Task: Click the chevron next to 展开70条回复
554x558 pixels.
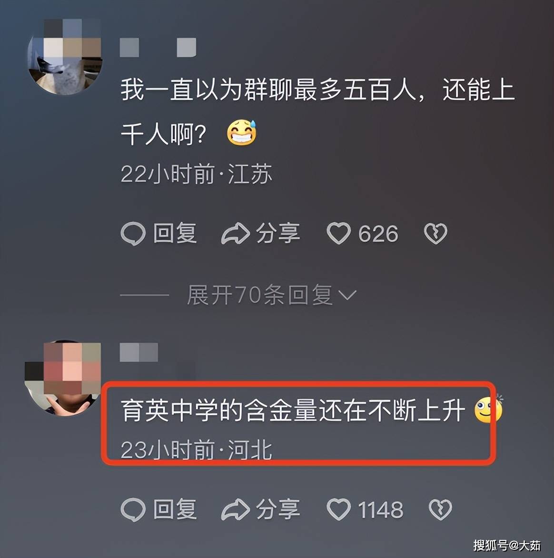Action: tap(347, 295)
